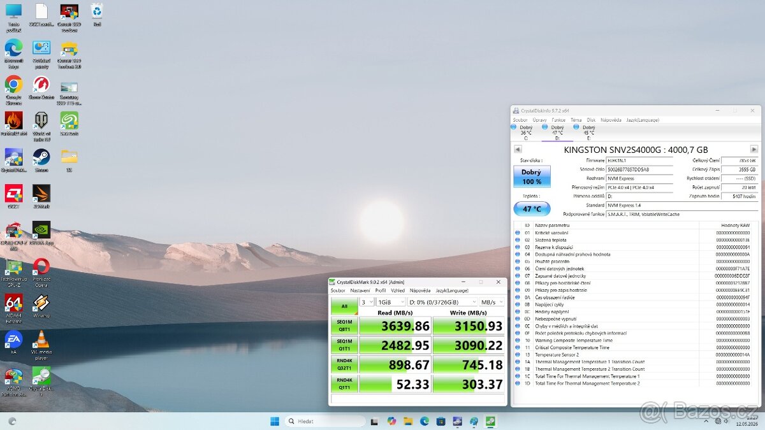Click the Windows Start button on taskbar
Screen dimensions: 765x430
(x=274, y=421)
